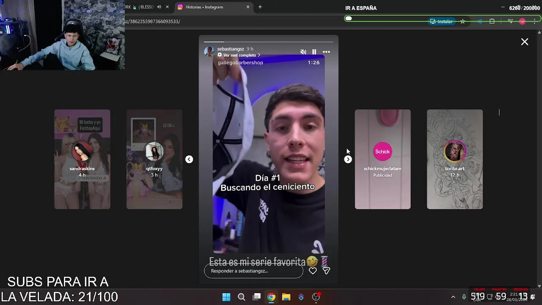Open the sandraskins story thumbnail
The image size is (542, 305).
point(82,159)
